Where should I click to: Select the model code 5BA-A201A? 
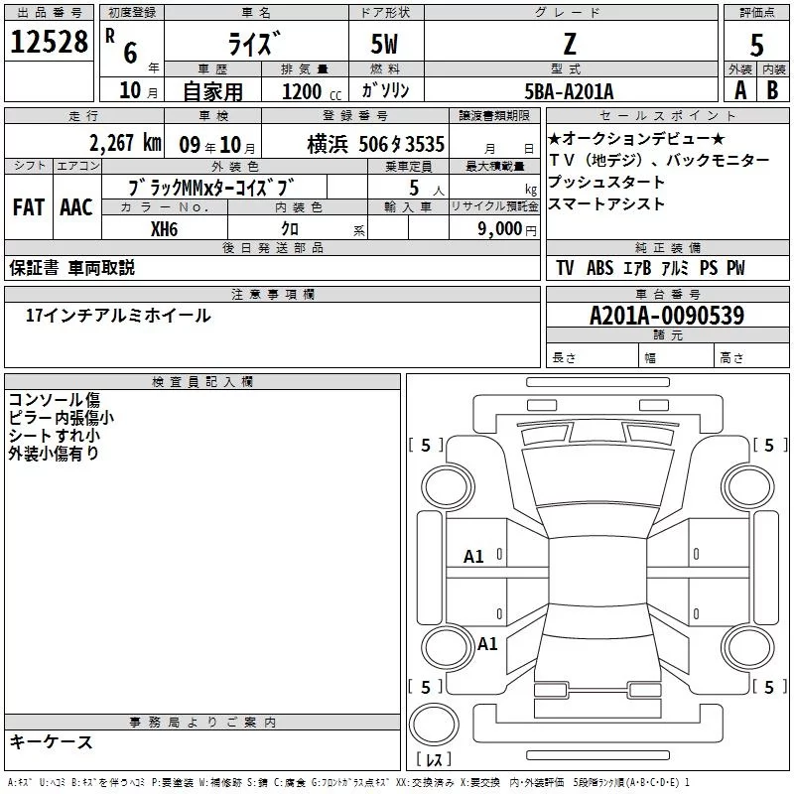click(x=569, y=90)
